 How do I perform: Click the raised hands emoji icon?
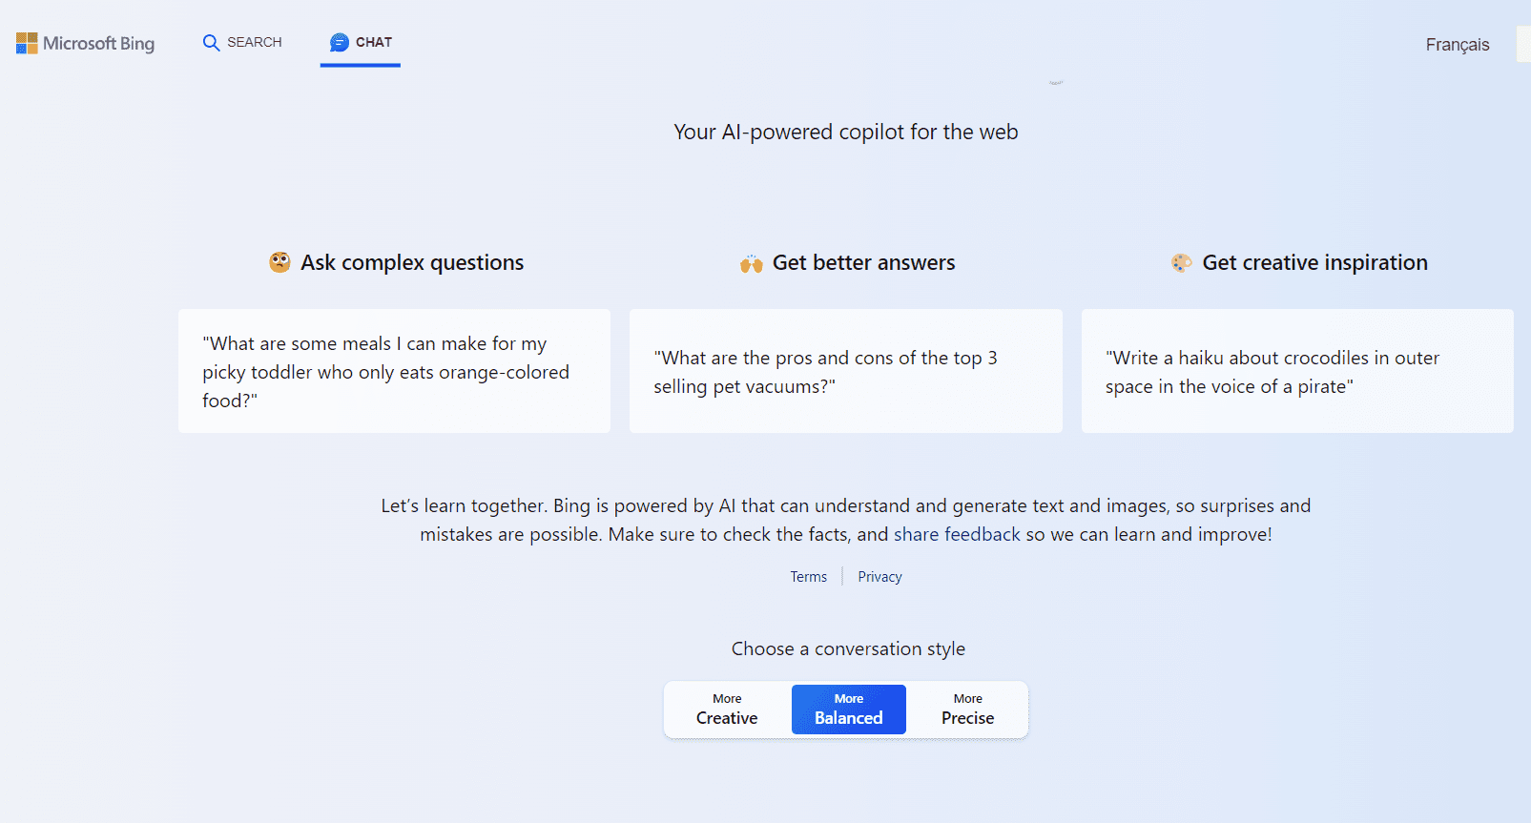752,263
